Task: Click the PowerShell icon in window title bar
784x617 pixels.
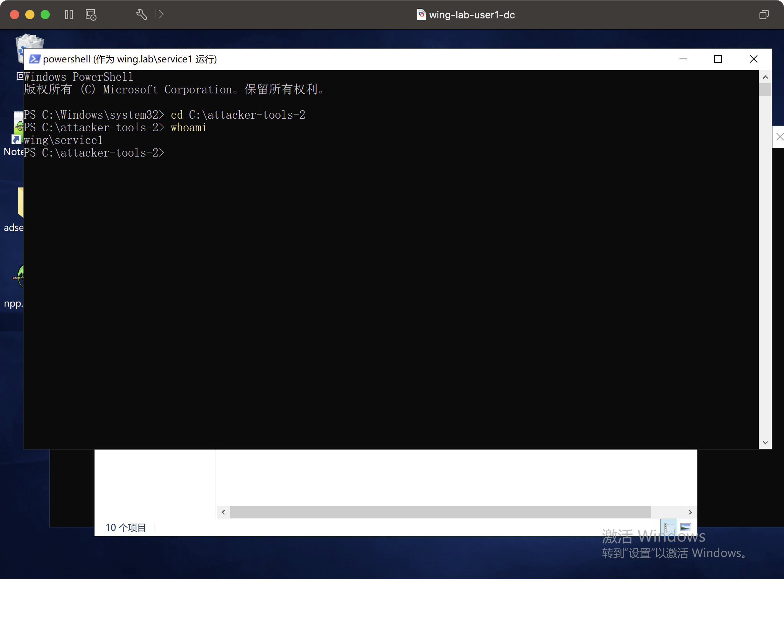Action: click(35, 59)
